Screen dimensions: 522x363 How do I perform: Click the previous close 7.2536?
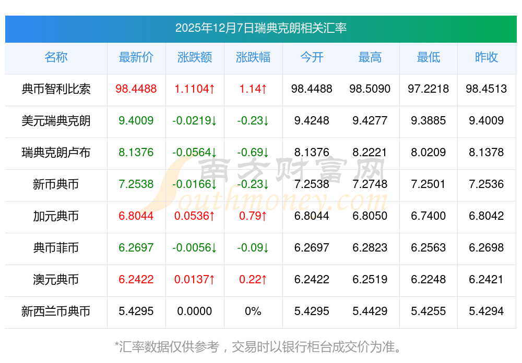(487, 184)
